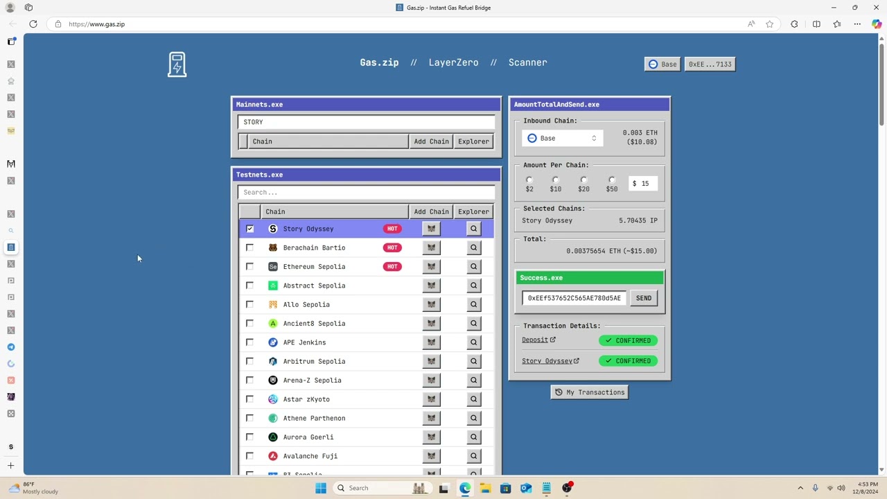Open Microsoft Edge from taskbar
This screenshot has height=499, width=887.
pyautogui.click(x=464, y=488)
